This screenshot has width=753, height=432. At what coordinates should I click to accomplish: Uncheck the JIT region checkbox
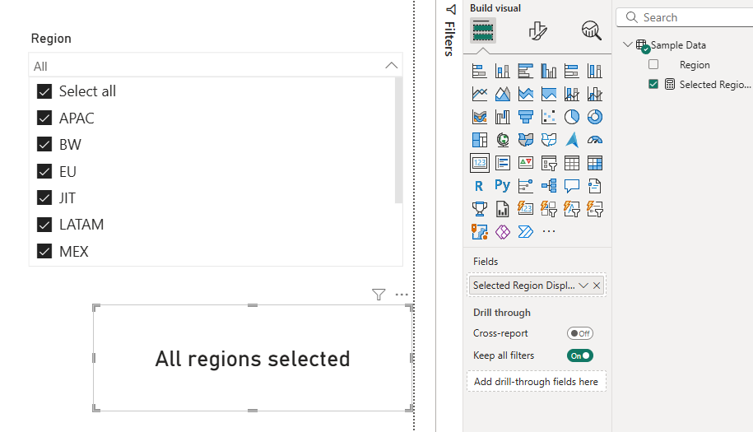point(44,197)
